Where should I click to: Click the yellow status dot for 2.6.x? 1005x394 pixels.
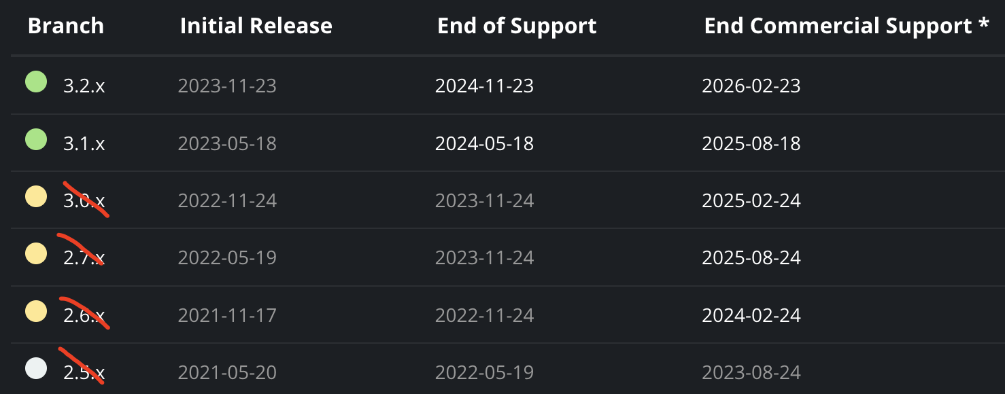coord(36,312)
